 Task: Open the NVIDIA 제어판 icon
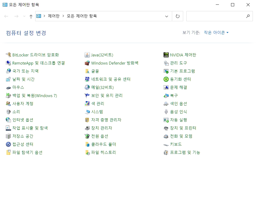tap(166, 55)
